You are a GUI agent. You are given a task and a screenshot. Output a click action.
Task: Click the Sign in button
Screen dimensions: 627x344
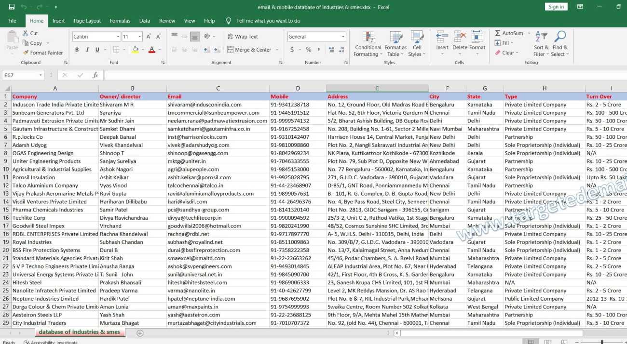point(556,6)
